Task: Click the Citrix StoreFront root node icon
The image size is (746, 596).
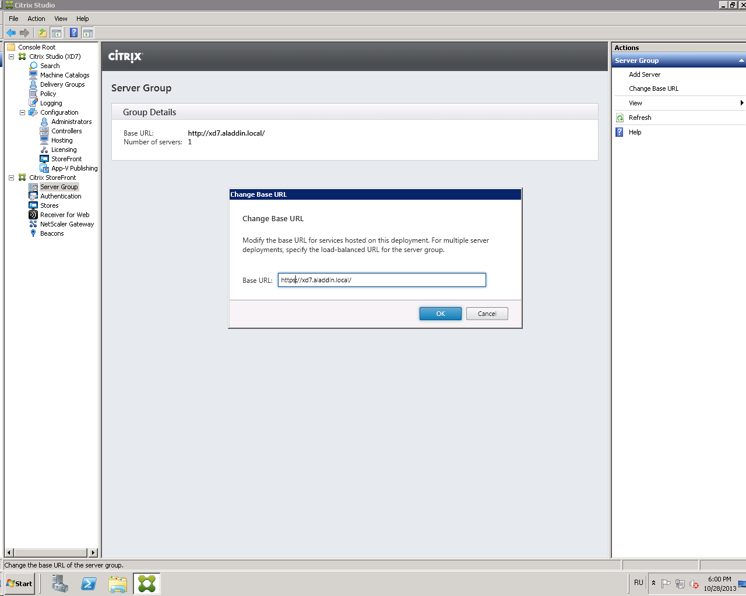Action: coord(22,178)
